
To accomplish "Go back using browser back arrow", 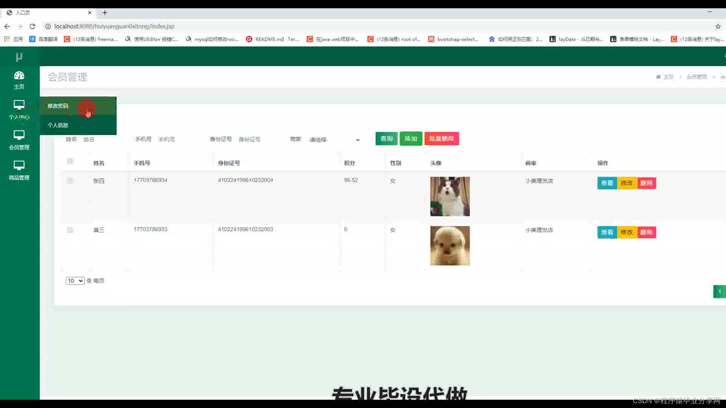I will tap(7, 26).
